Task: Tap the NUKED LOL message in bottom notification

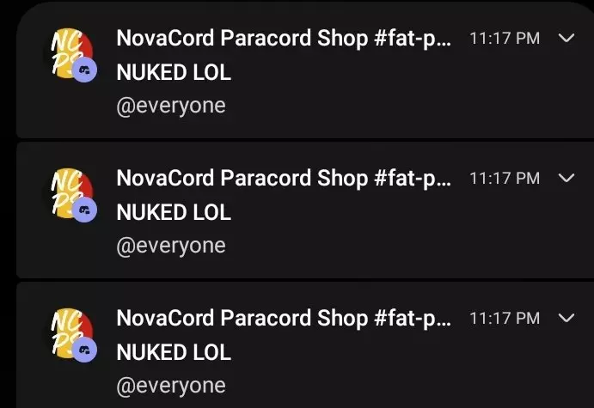Action: 174,352
